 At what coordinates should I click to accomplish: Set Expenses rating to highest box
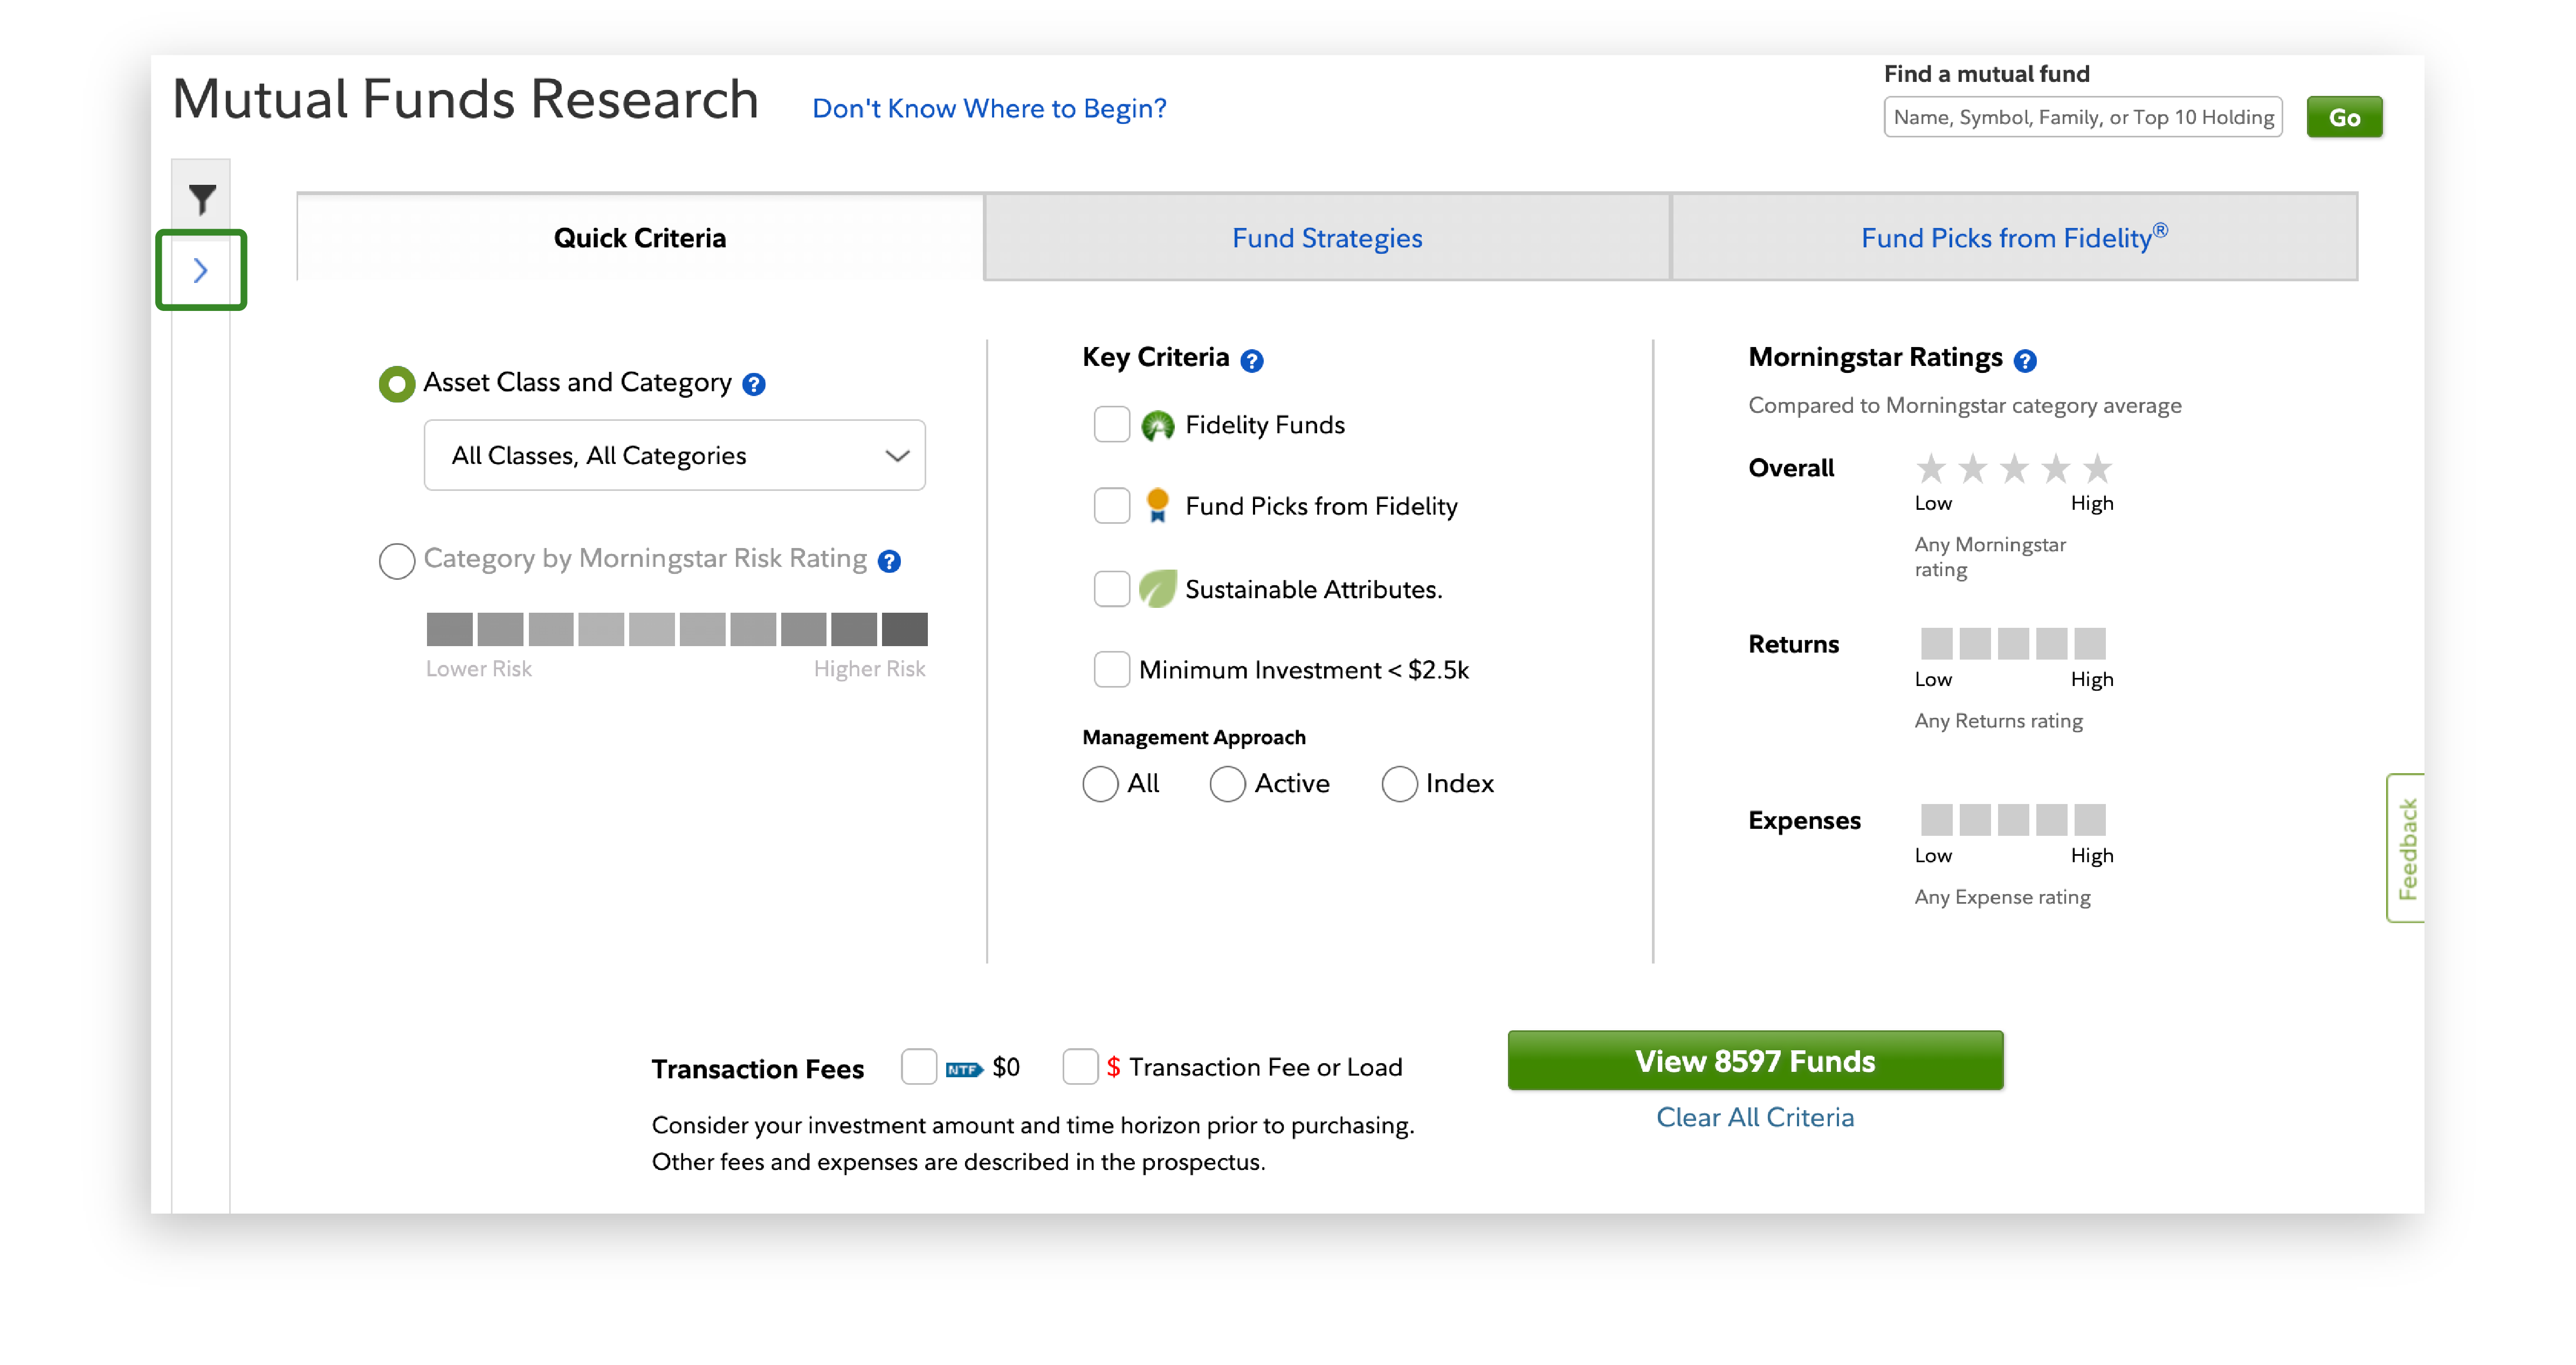[2089, 820]
